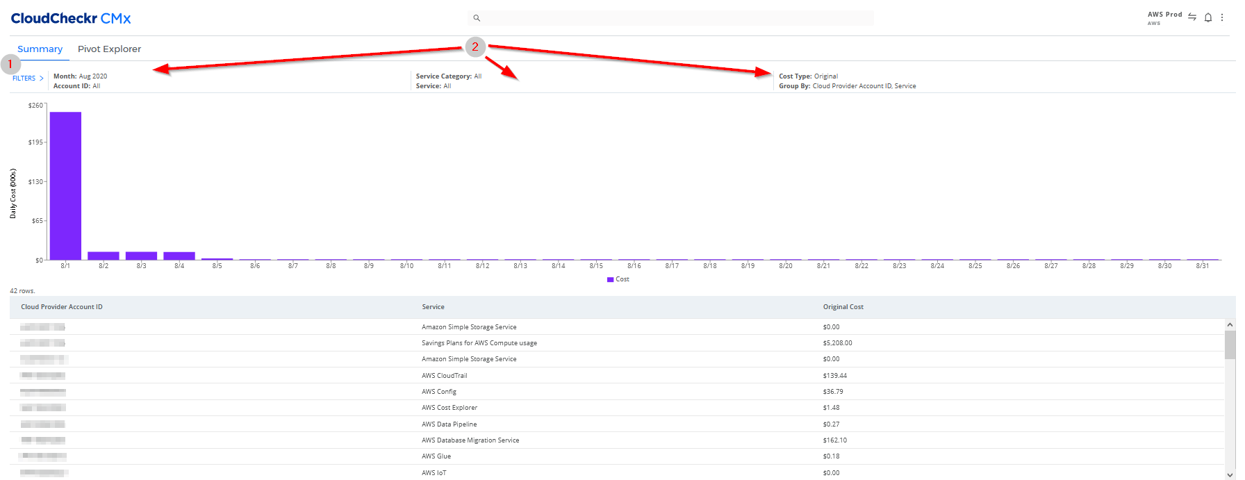Switch to the Summary tab
The height and width of the screenshot is (480, 1245).
pos(40,49)
